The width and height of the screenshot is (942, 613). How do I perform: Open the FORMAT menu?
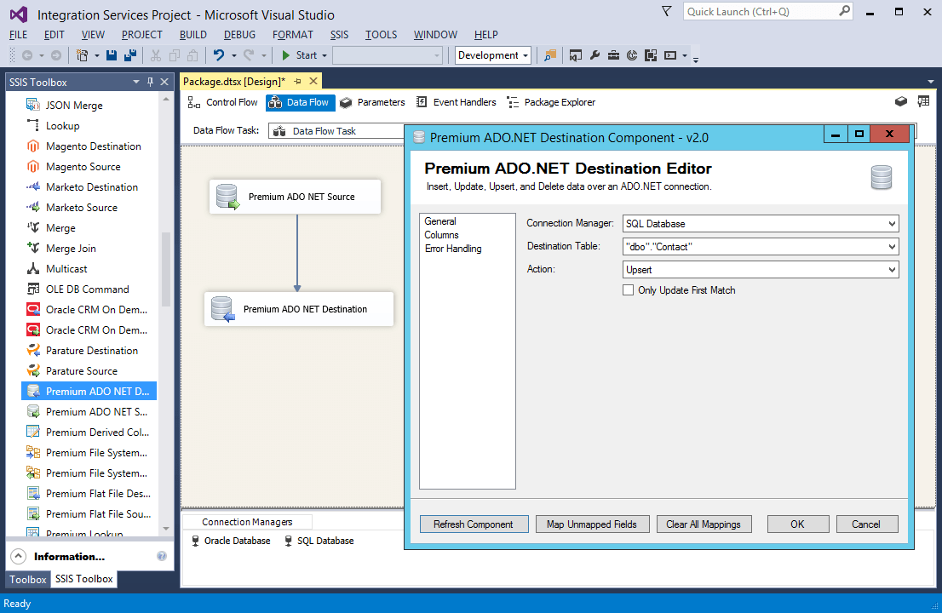click(293, 35)
